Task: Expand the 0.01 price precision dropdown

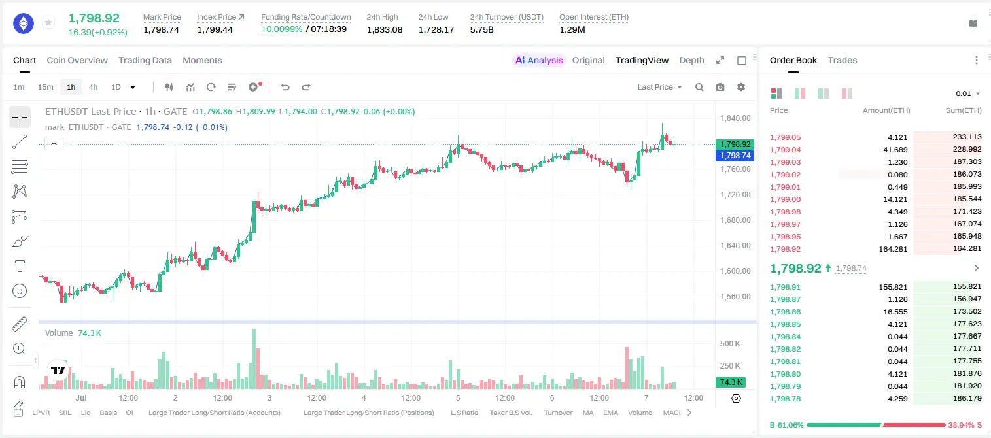Action: click(968, 93)
